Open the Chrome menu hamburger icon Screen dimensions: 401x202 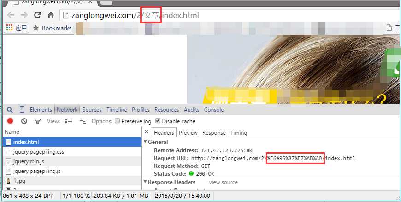398,28
